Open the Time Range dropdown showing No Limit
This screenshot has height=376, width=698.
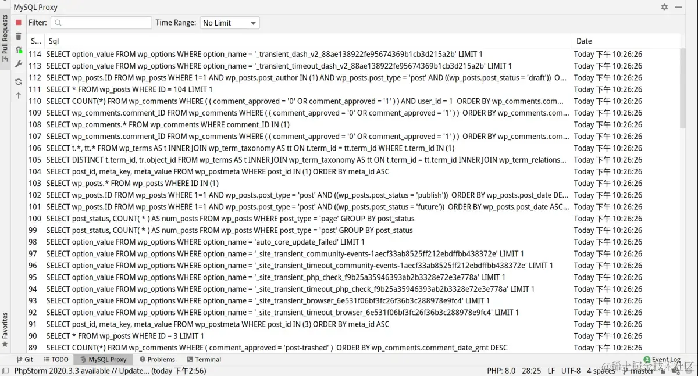coord(229,23)
